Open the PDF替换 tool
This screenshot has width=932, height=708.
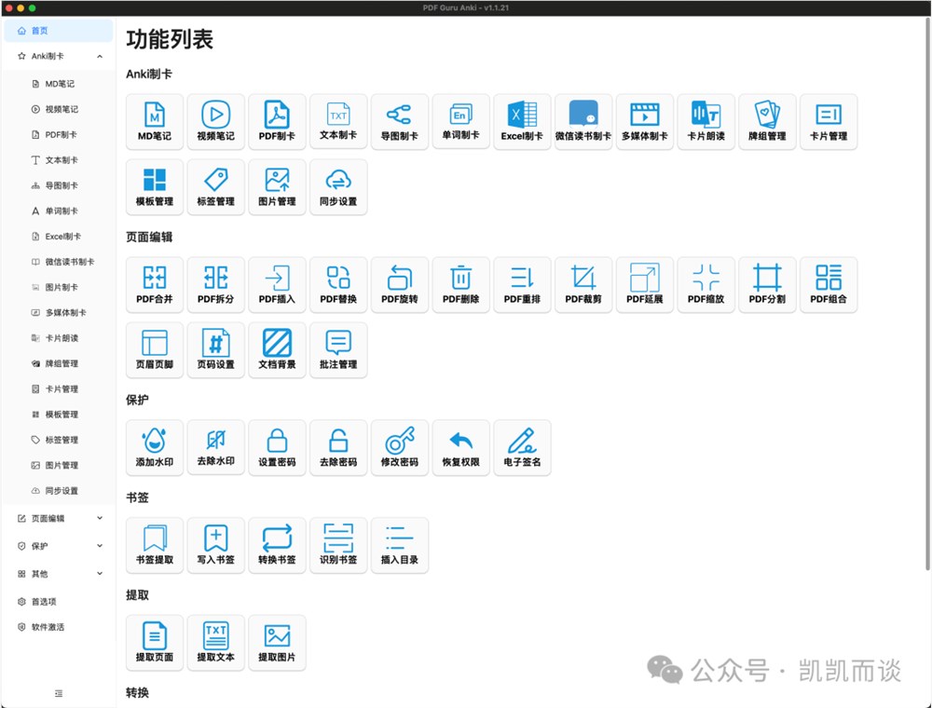click(338, 285)
